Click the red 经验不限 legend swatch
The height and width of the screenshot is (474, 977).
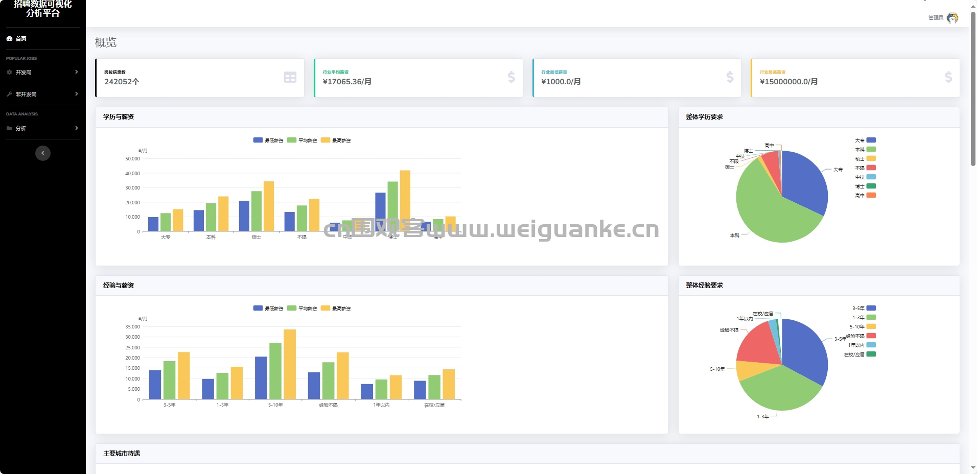click(x=871, y=336)
